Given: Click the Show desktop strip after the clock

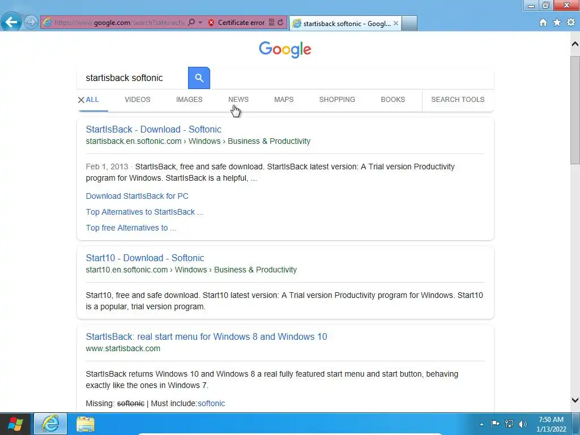Looking at the screenshot, I should 576,424.
